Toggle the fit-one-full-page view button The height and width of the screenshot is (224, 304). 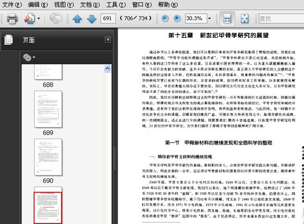244,19
